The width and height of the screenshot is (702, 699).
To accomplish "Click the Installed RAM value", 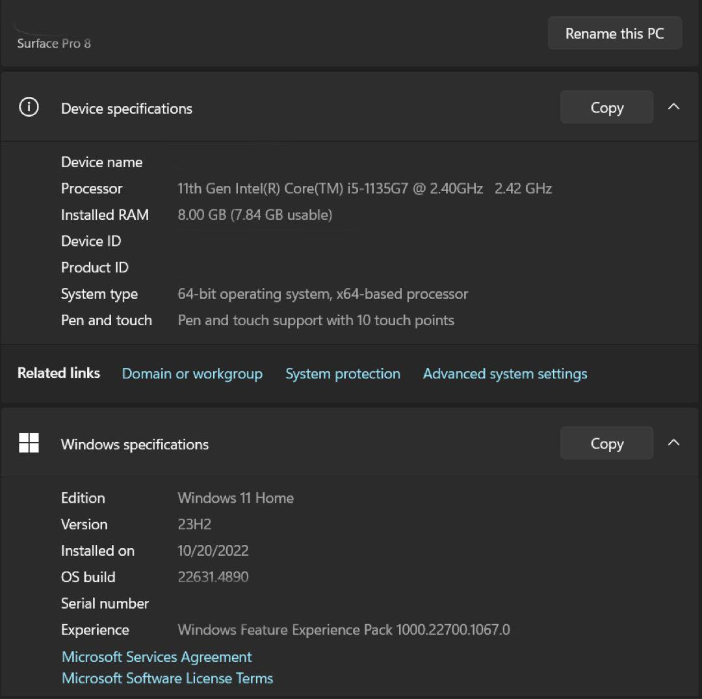I will click(255, 215).
